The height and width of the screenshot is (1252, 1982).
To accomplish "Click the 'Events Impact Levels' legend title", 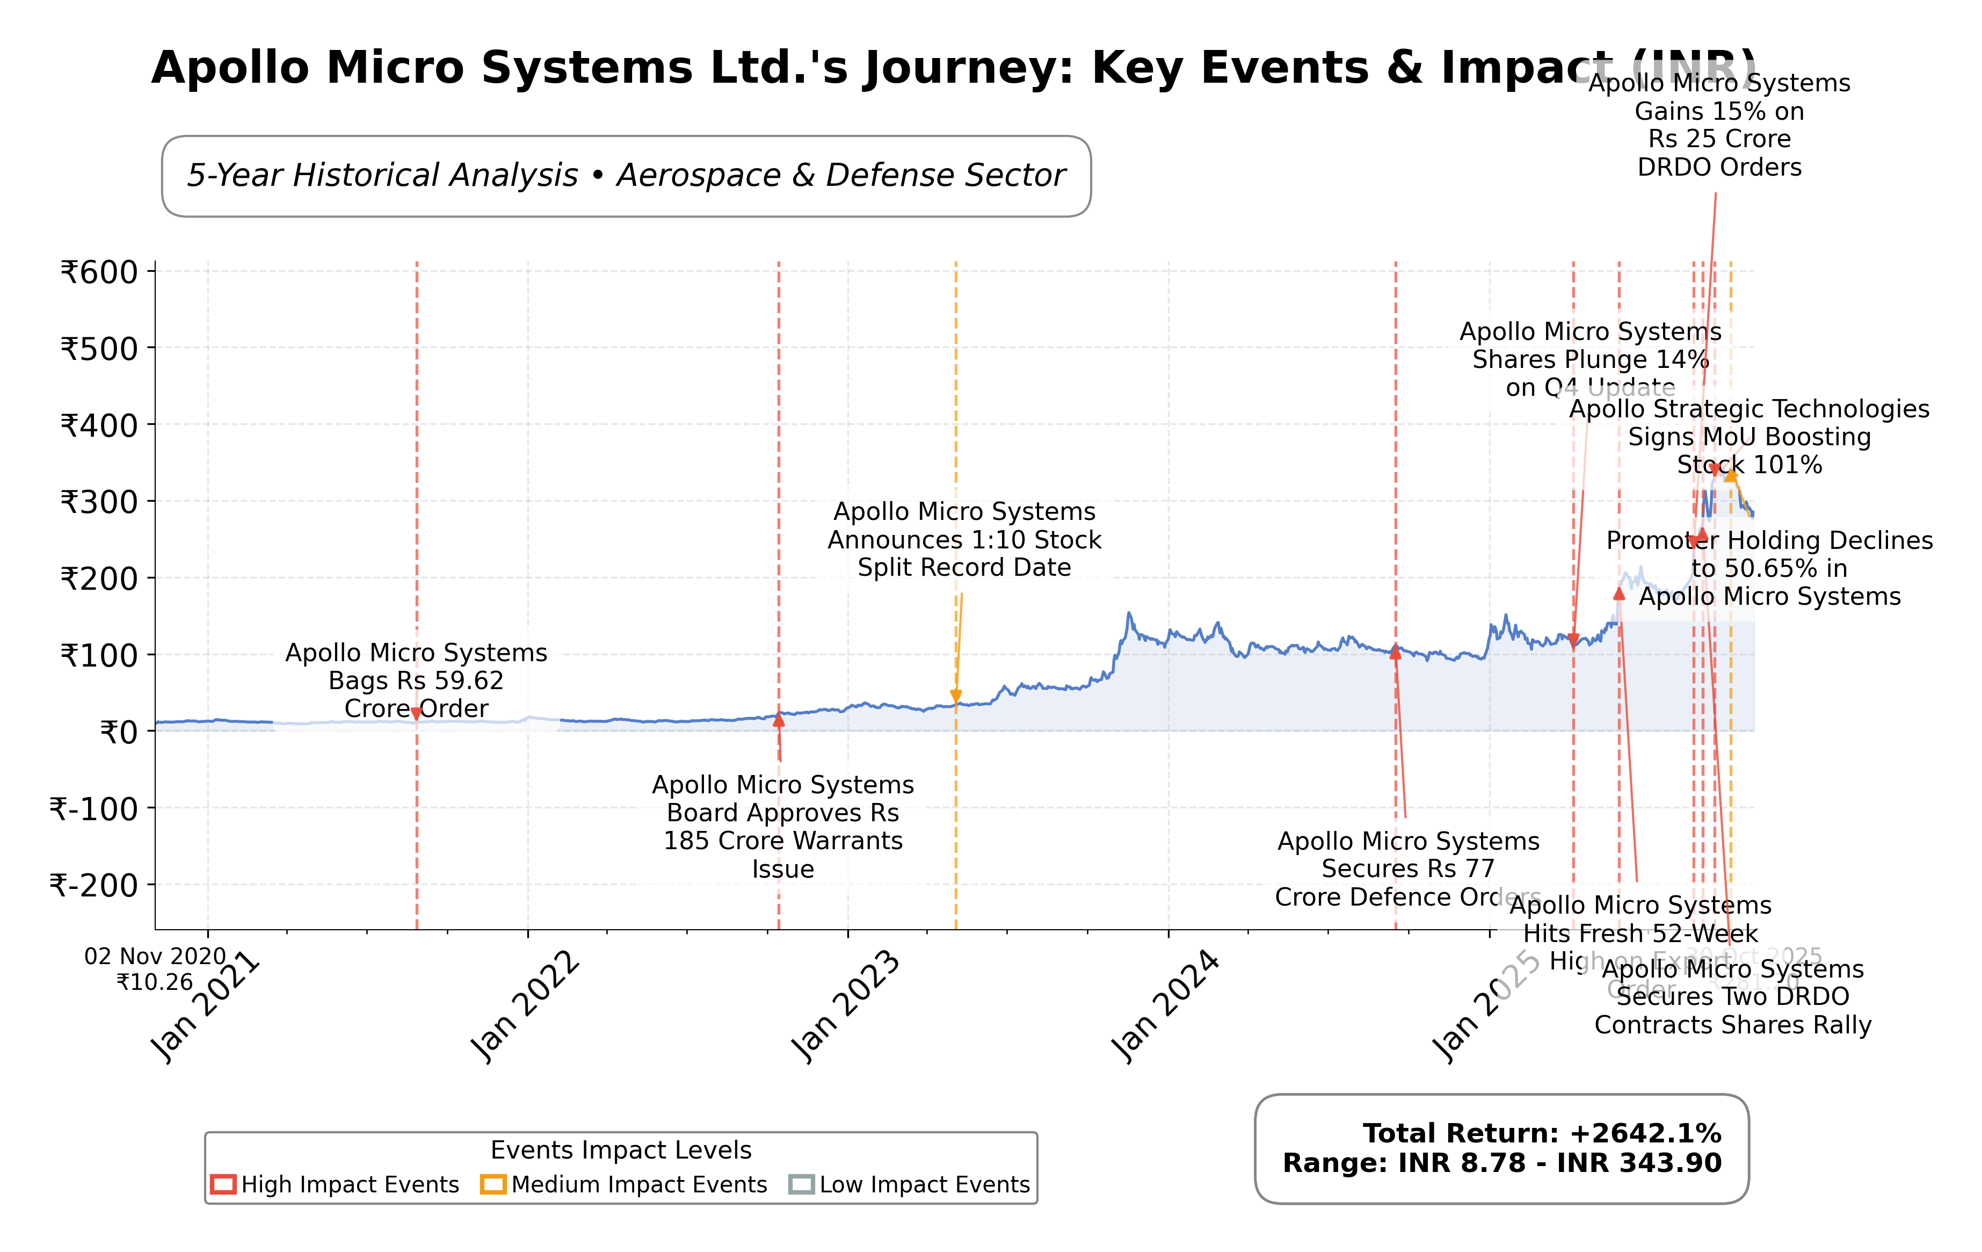I will pos(621,1150).
